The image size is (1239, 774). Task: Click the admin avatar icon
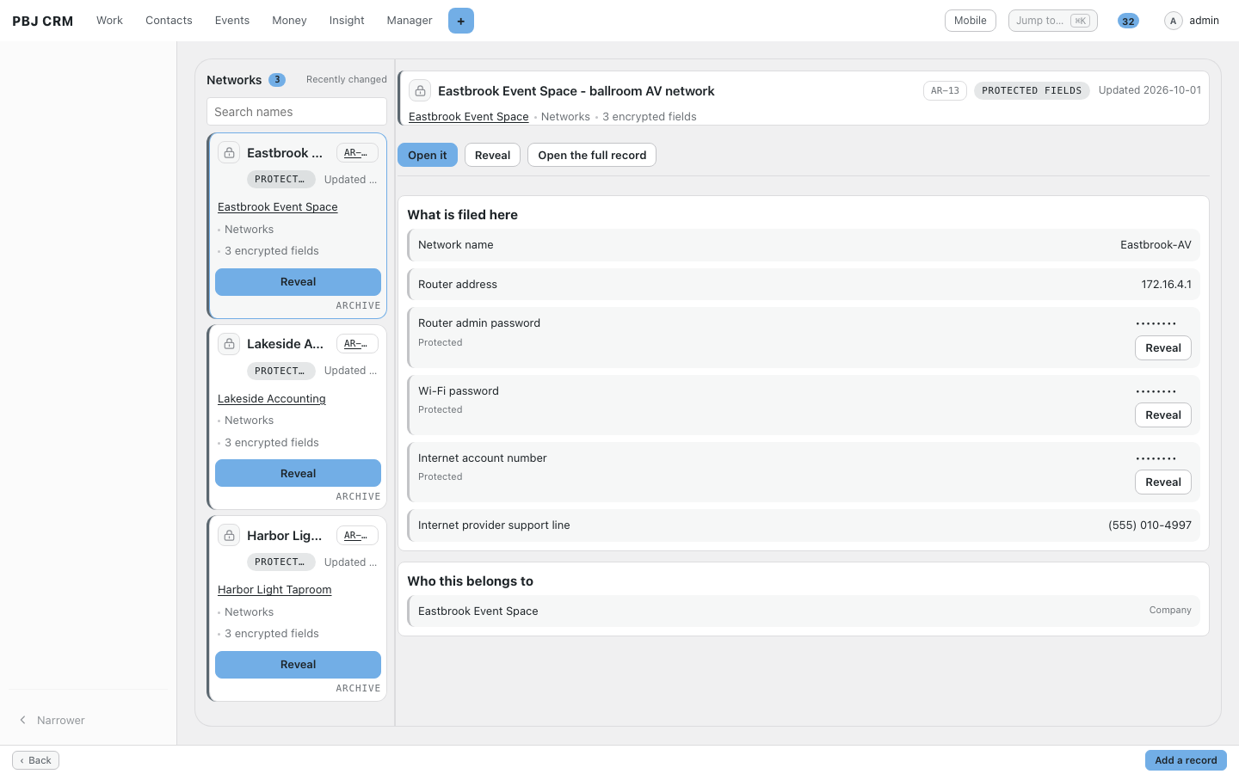1173,21
